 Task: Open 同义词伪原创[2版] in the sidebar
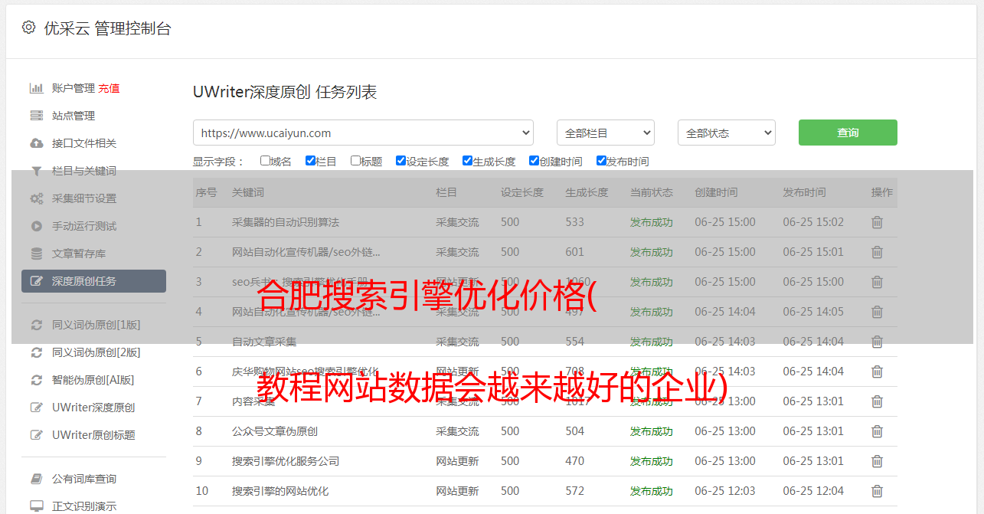[x=96, y=352]
